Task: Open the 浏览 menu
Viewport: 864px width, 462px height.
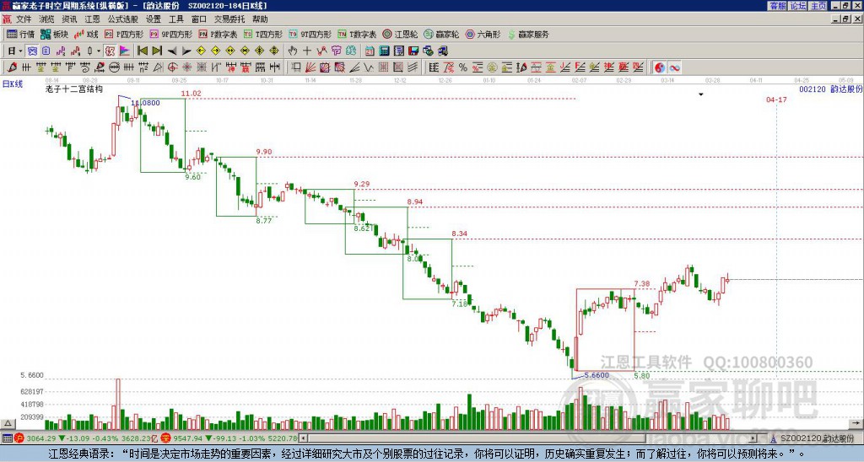Action: (x=46, y=19)
